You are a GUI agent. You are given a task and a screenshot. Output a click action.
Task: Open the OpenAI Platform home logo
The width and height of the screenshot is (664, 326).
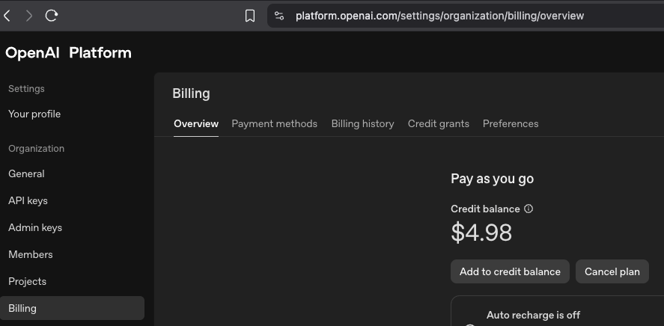(x=68, y=53)
